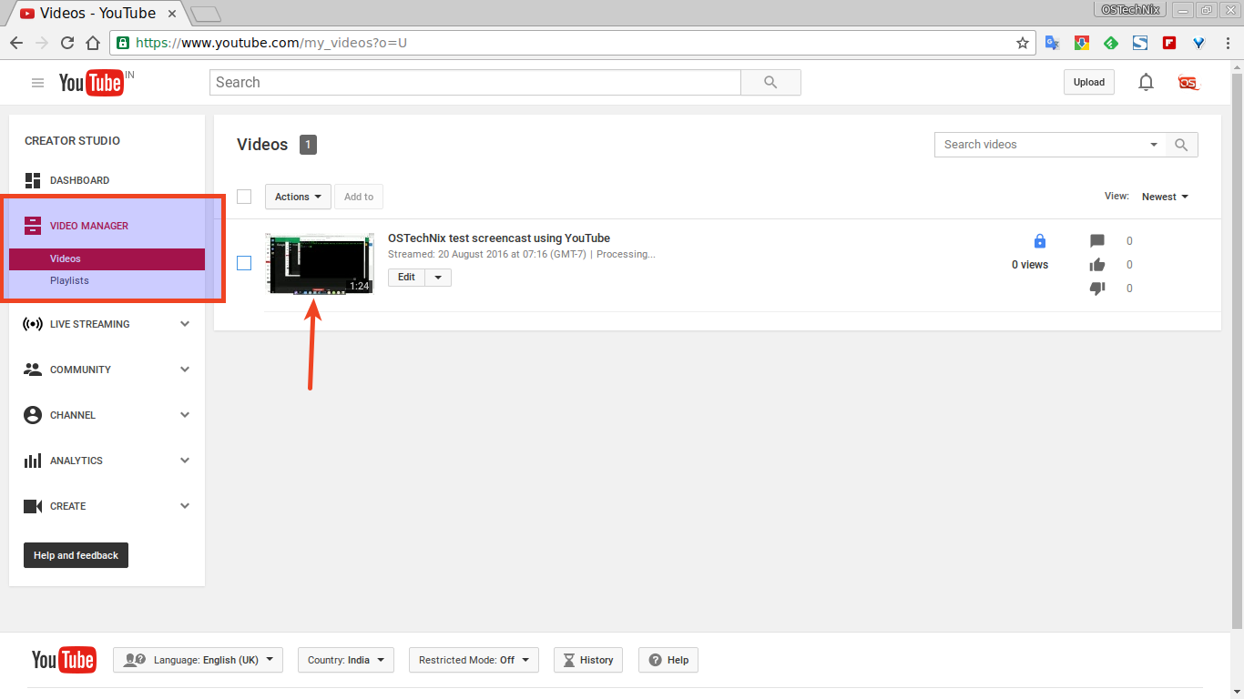
Task: Click the thumbs down dislikes icon
Action: [1097, 289]
